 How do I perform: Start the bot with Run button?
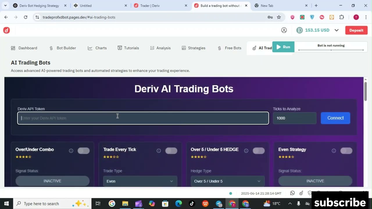(x=283, y=47)
